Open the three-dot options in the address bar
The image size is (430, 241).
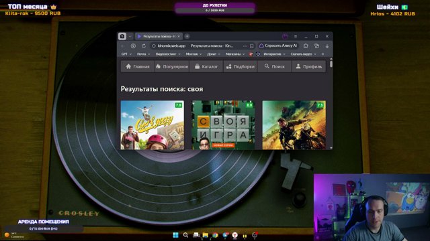coord(245,46)
